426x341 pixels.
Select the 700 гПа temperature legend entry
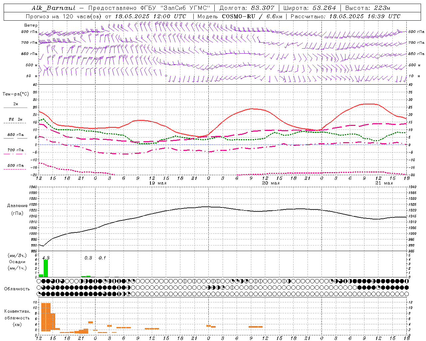(15, 151)
